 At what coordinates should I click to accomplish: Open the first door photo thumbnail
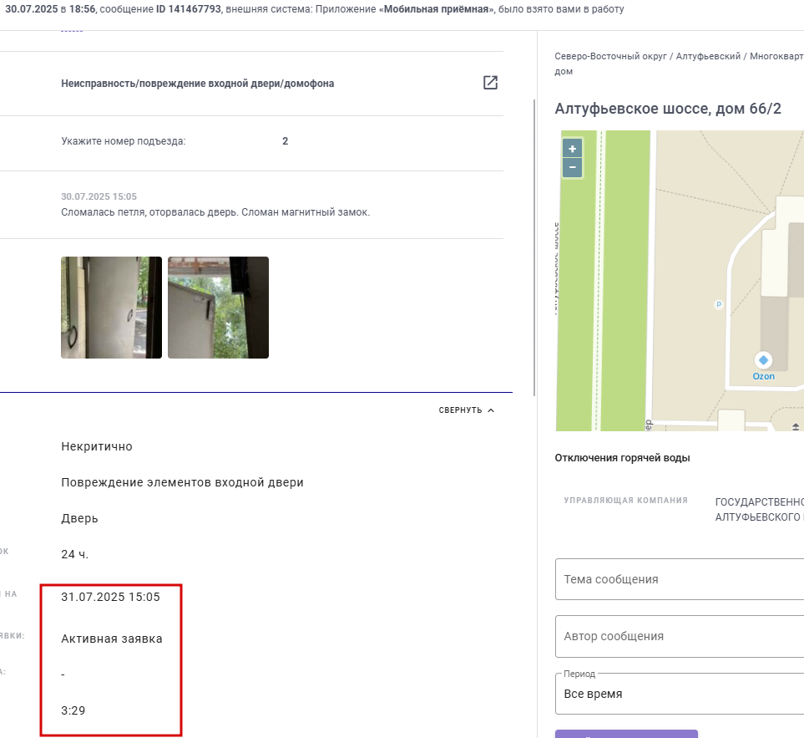tap(111, 308)
